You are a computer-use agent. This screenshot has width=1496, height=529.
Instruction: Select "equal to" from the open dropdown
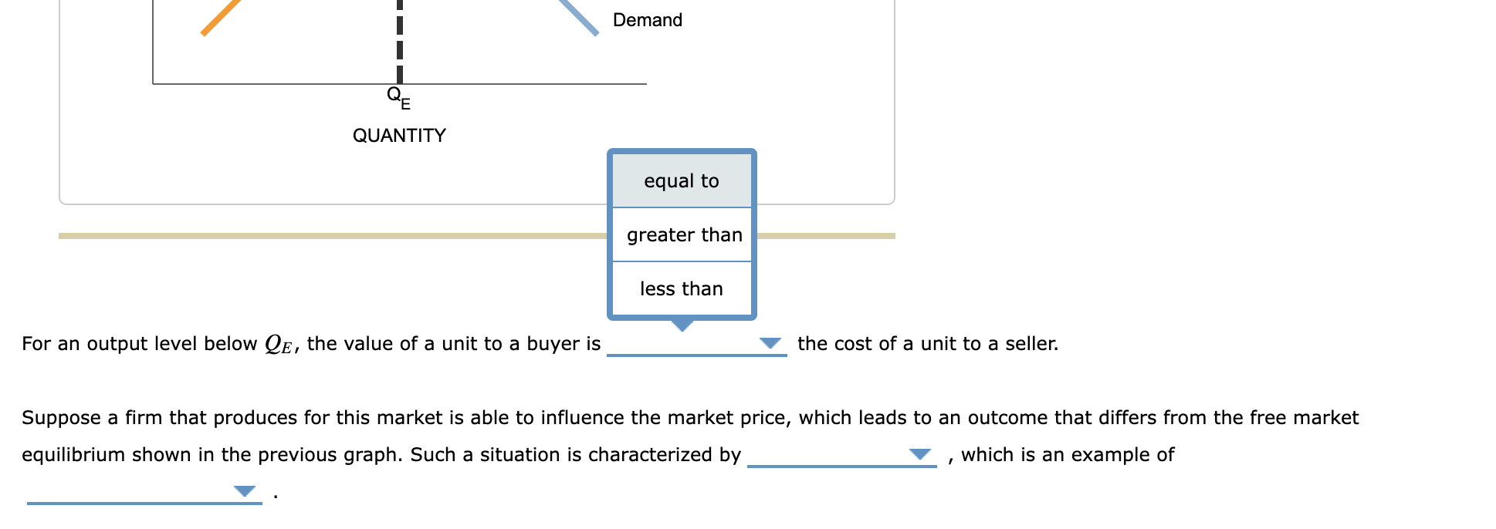tap(682, 180)
